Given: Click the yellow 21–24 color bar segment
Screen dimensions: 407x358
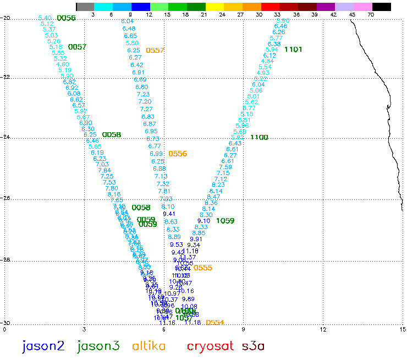Looking at the screenshot, I should click(215, 7).
